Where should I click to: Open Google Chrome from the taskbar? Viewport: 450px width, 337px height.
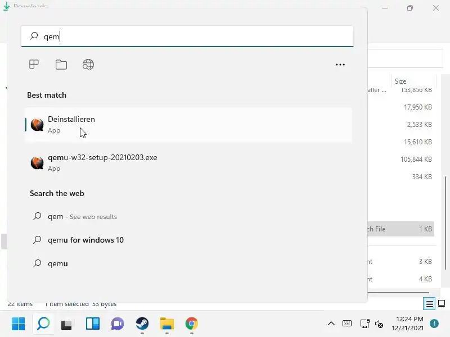click(192, 324)
